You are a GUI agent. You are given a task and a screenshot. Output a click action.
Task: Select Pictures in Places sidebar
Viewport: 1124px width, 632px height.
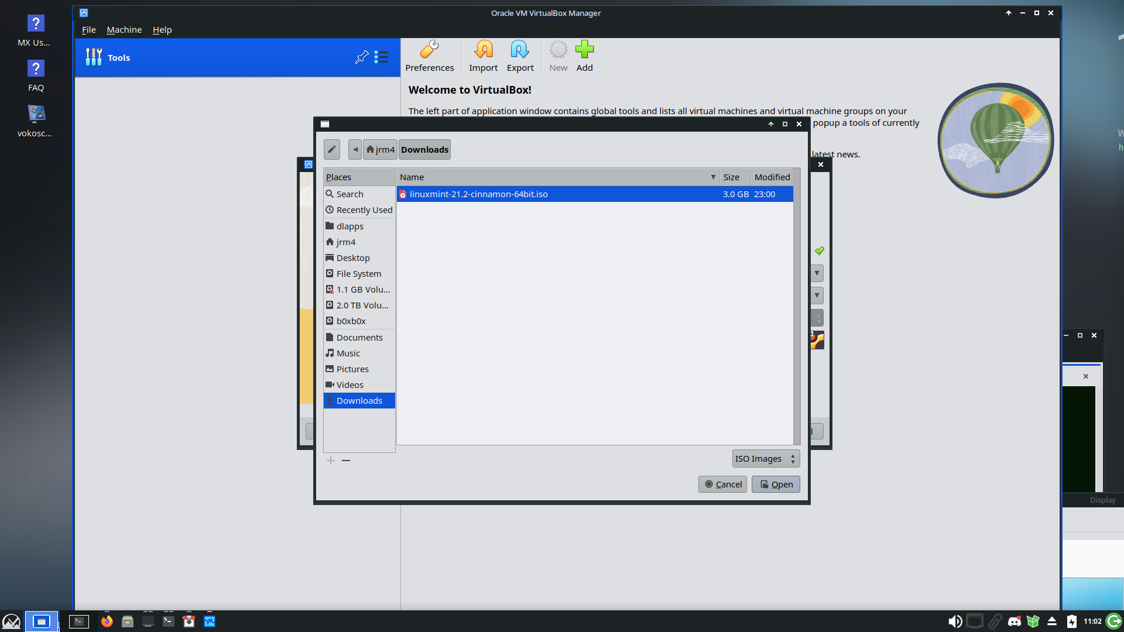[359, 369]
